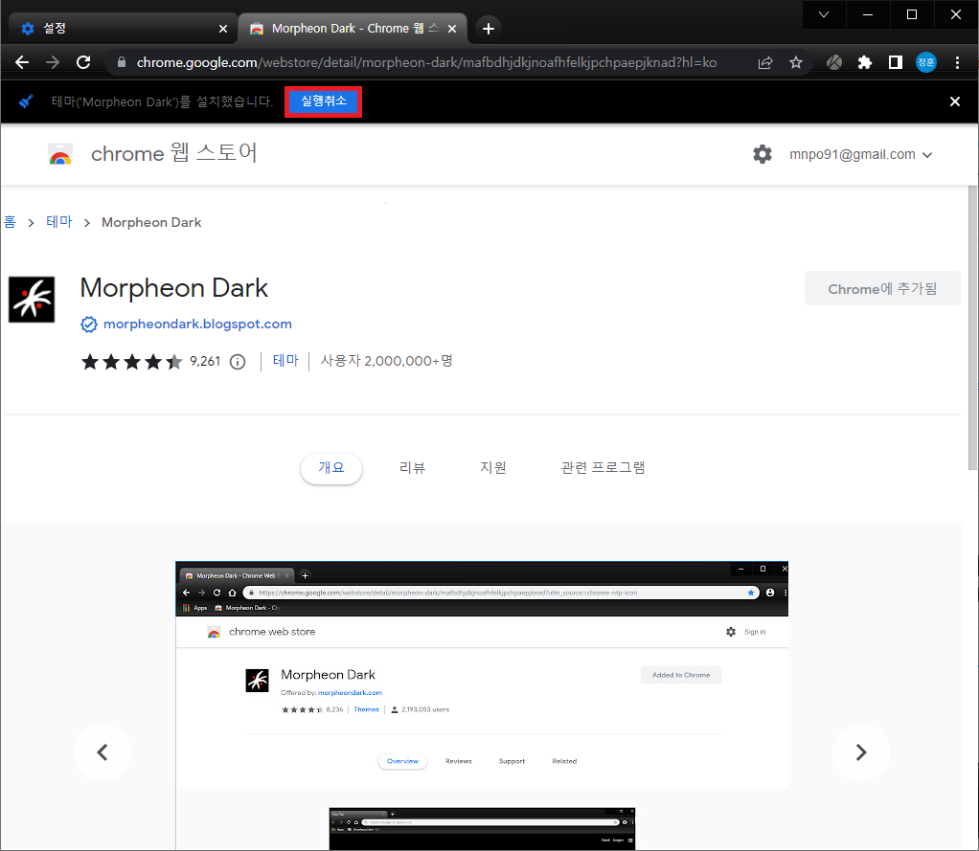Screen dimensions: 979x851
Task: Open web store settings gear
Action: click(x=762, y=154)
